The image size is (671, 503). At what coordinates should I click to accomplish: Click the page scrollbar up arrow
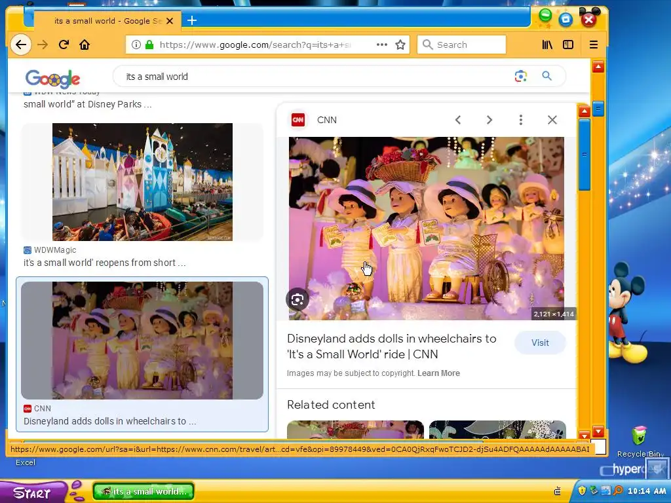pyautogui.click(x=598, y=67)
